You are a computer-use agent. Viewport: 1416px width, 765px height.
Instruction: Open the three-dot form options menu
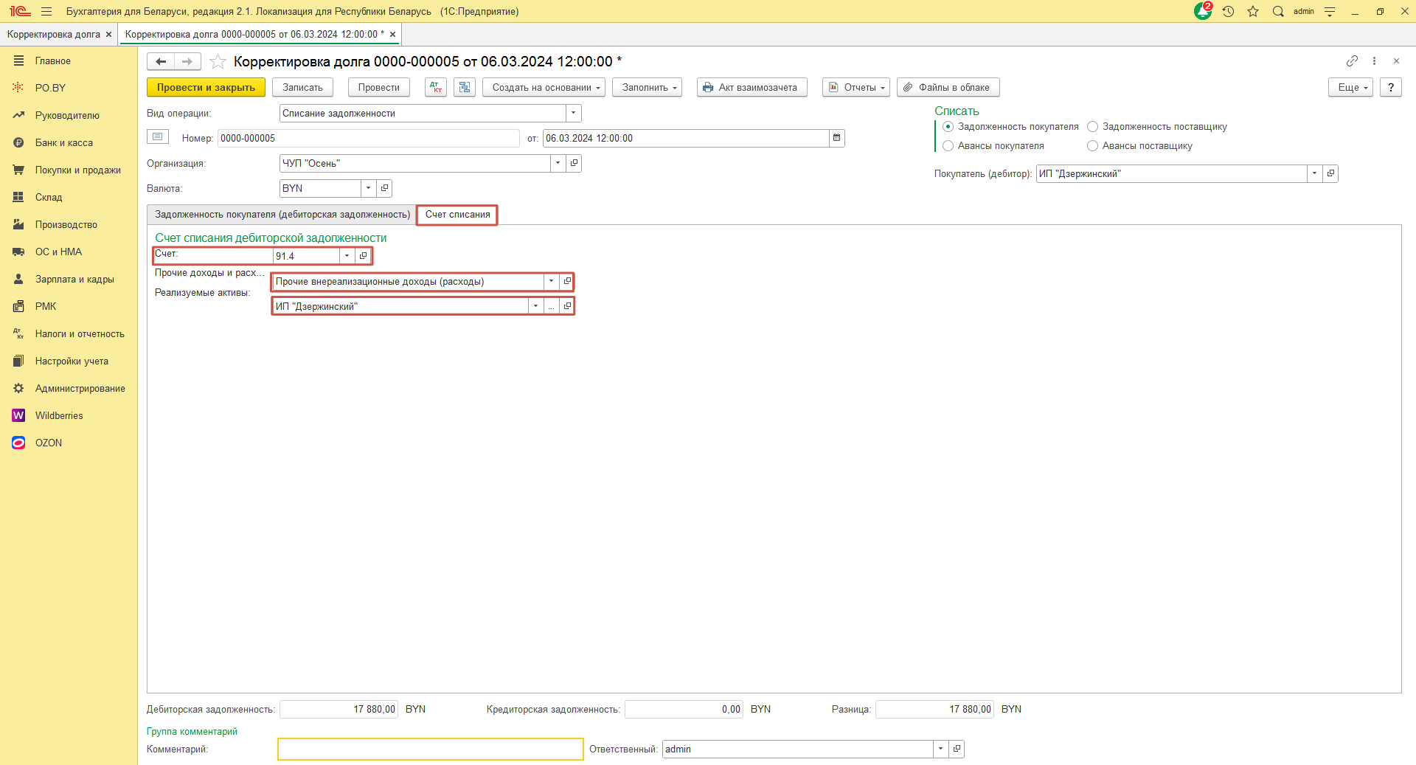tap(1374, 60)
